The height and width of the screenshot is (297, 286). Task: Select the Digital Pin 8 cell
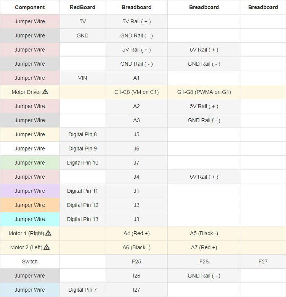(83, 134)
